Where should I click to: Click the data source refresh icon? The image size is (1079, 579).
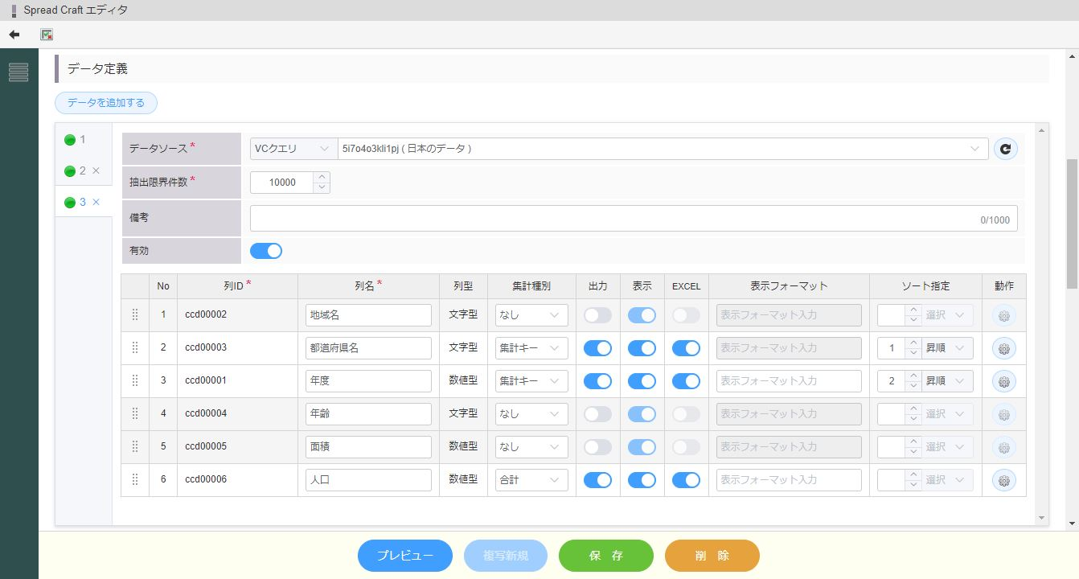pyautogui.click(x=1005, y=149)
